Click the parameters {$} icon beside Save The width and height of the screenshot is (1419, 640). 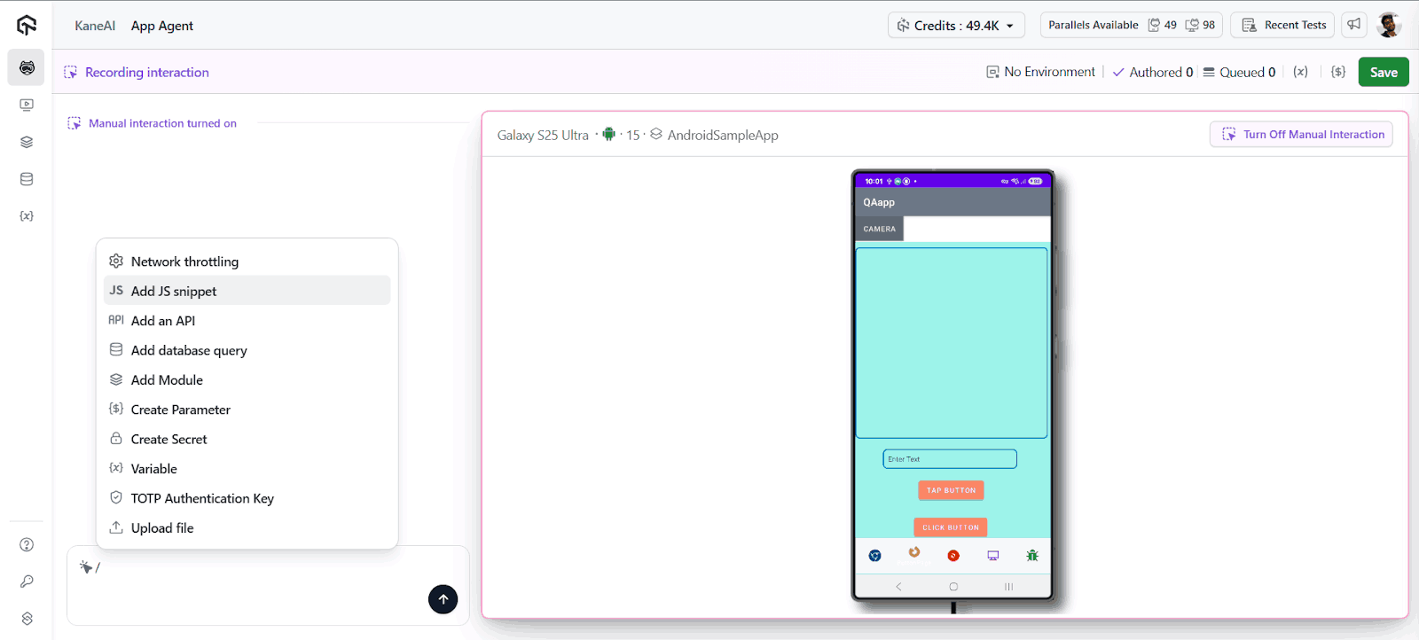point(1338,72)
